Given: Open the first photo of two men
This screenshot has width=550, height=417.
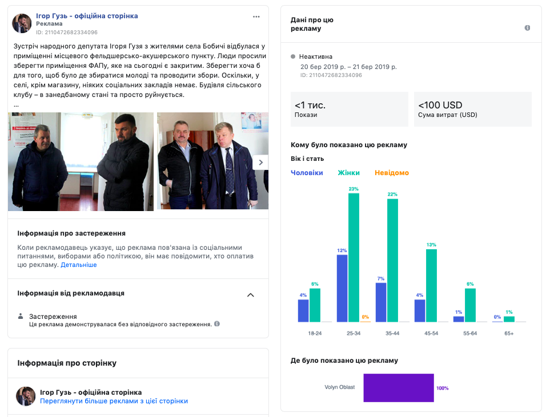Looking at the screenshot, I should [x=81, y=162].
